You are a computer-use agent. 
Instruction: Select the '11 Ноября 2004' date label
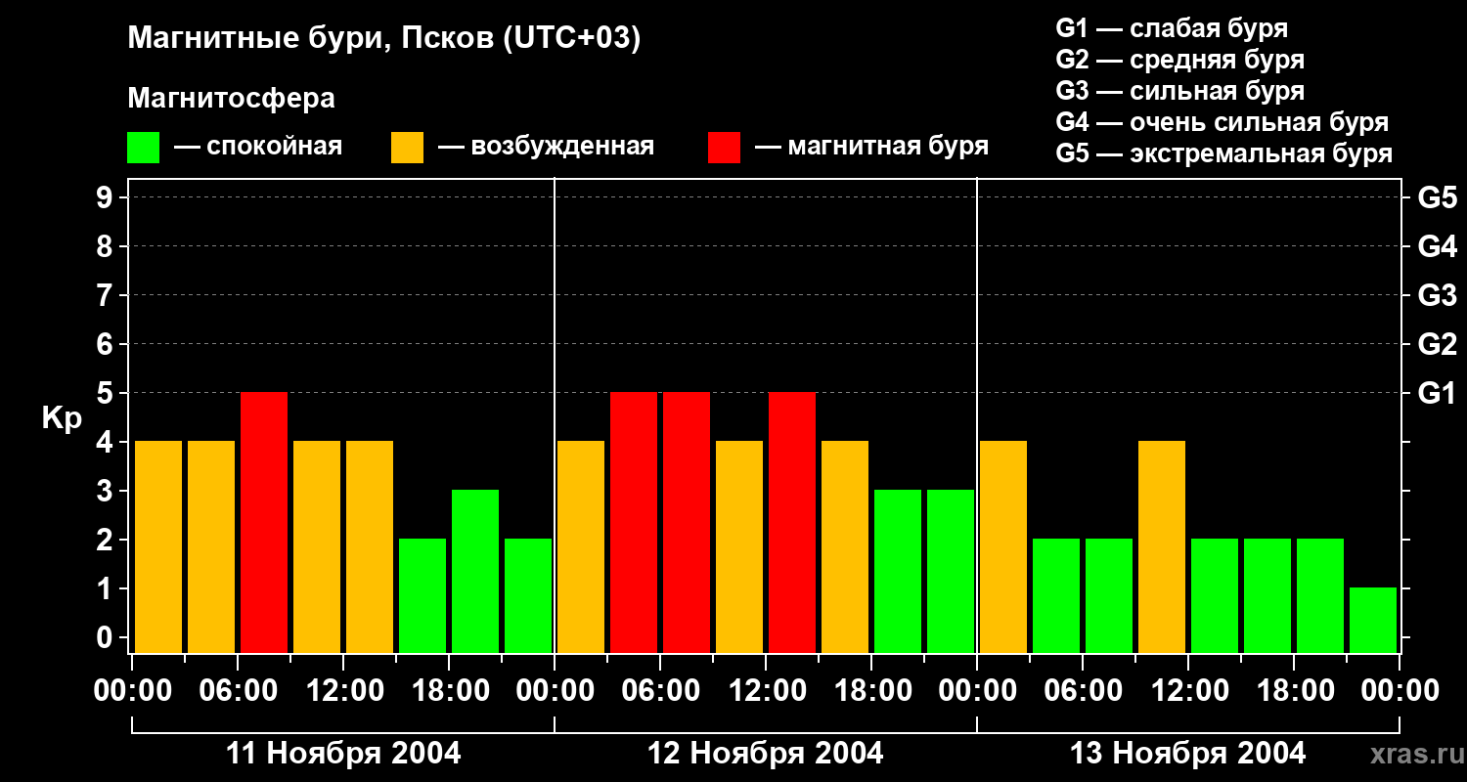click(x=343, y=754)
